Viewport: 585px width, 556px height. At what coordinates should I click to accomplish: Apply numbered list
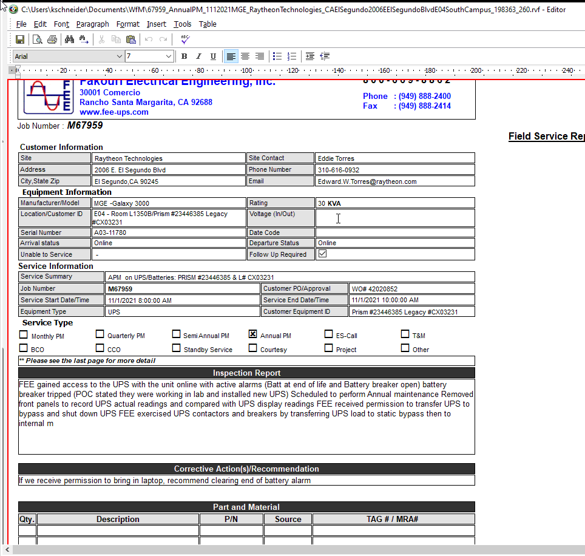coord(292,56)
